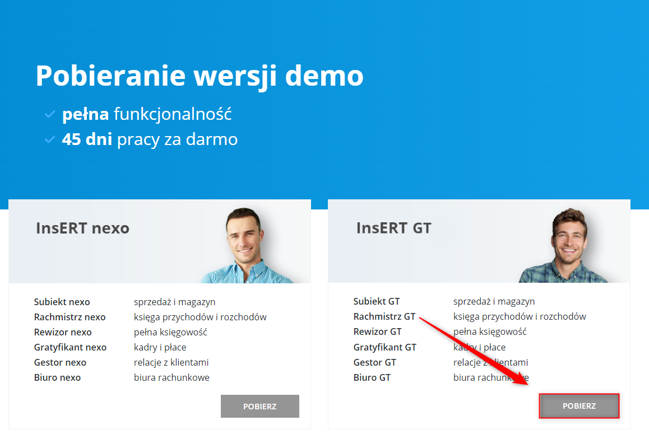Click "pełna księgowość" in Rewizor nexo row

tap(170, 333)
